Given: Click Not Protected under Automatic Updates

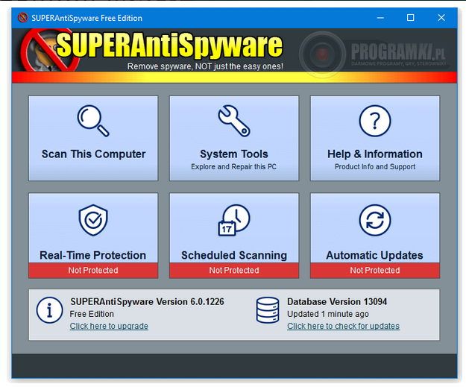Looking at the screenshot, I should point(375,270).
